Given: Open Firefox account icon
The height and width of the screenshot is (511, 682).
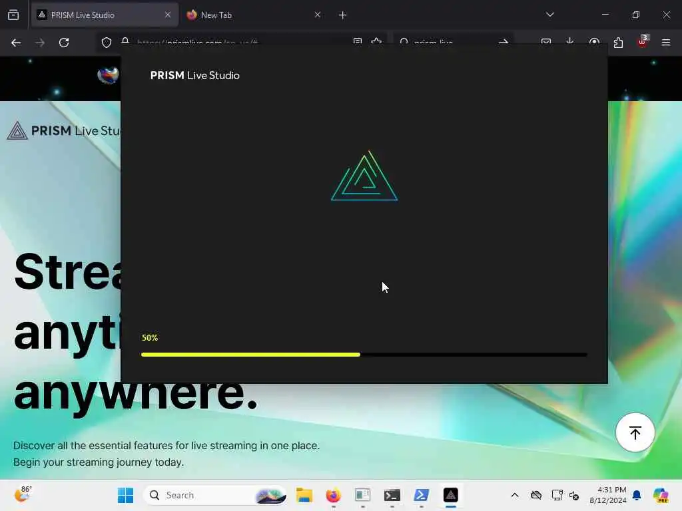Looking at the screenshot, I should click(x=594, y=42).
